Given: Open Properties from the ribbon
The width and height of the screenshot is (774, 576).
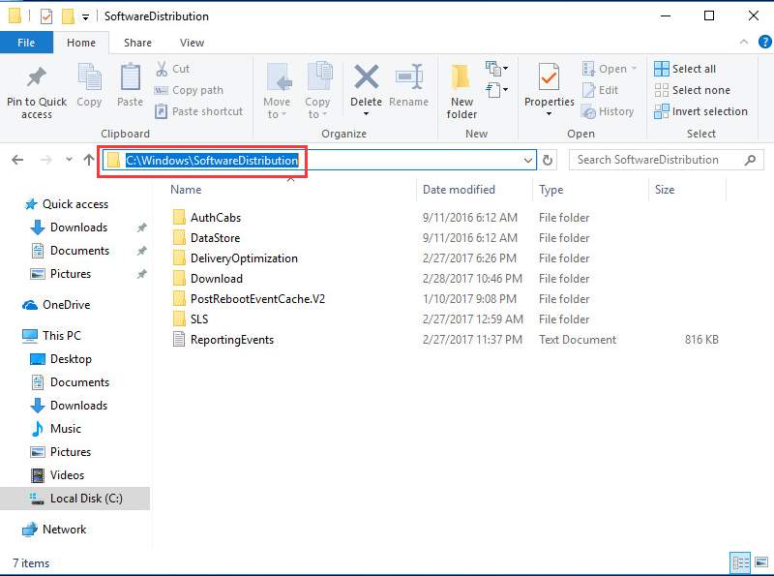Looking at the screenshot, I should [549, 84].
